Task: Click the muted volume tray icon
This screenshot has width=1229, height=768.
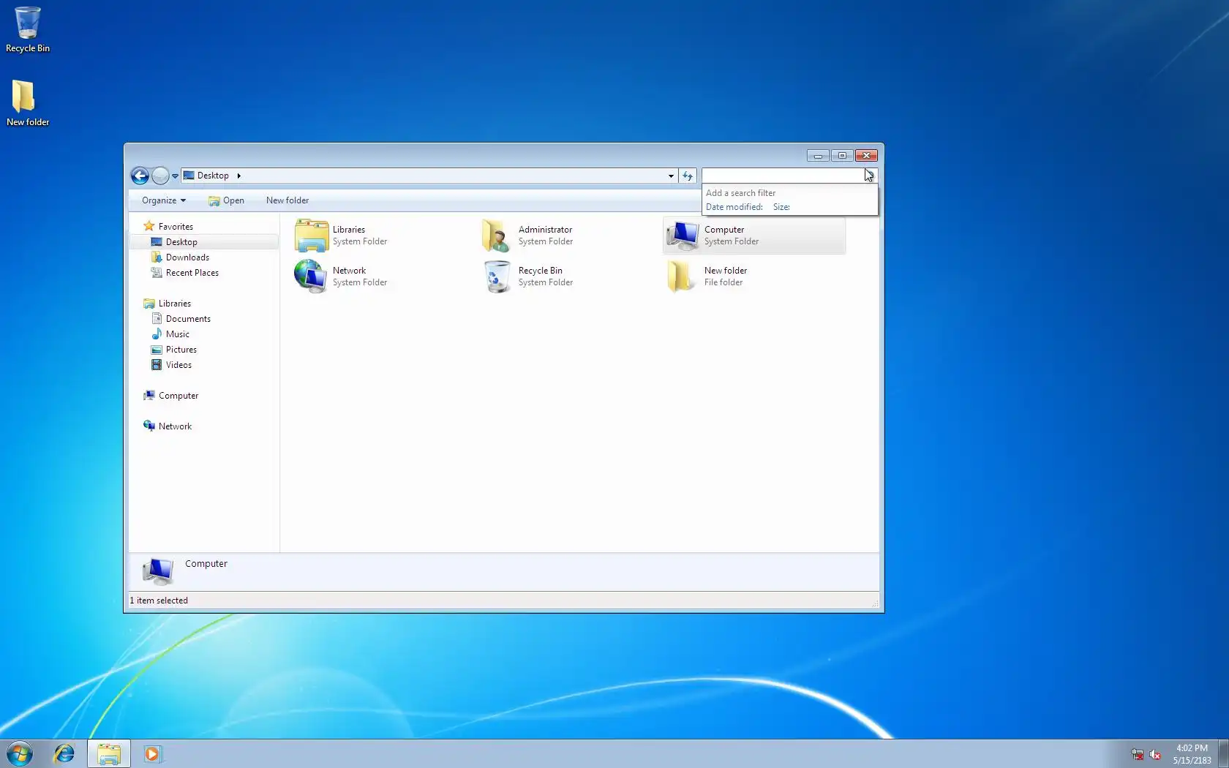Action: point(1155,755)
